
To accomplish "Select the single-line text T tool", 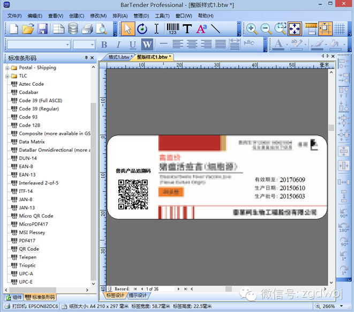I will coord(187,29).
